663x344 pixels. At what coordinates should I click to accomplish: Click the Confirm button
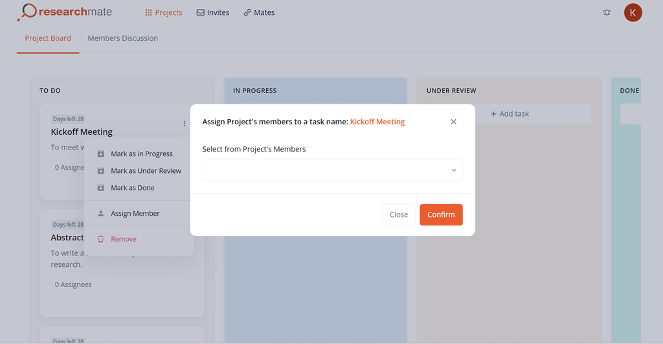441,214
